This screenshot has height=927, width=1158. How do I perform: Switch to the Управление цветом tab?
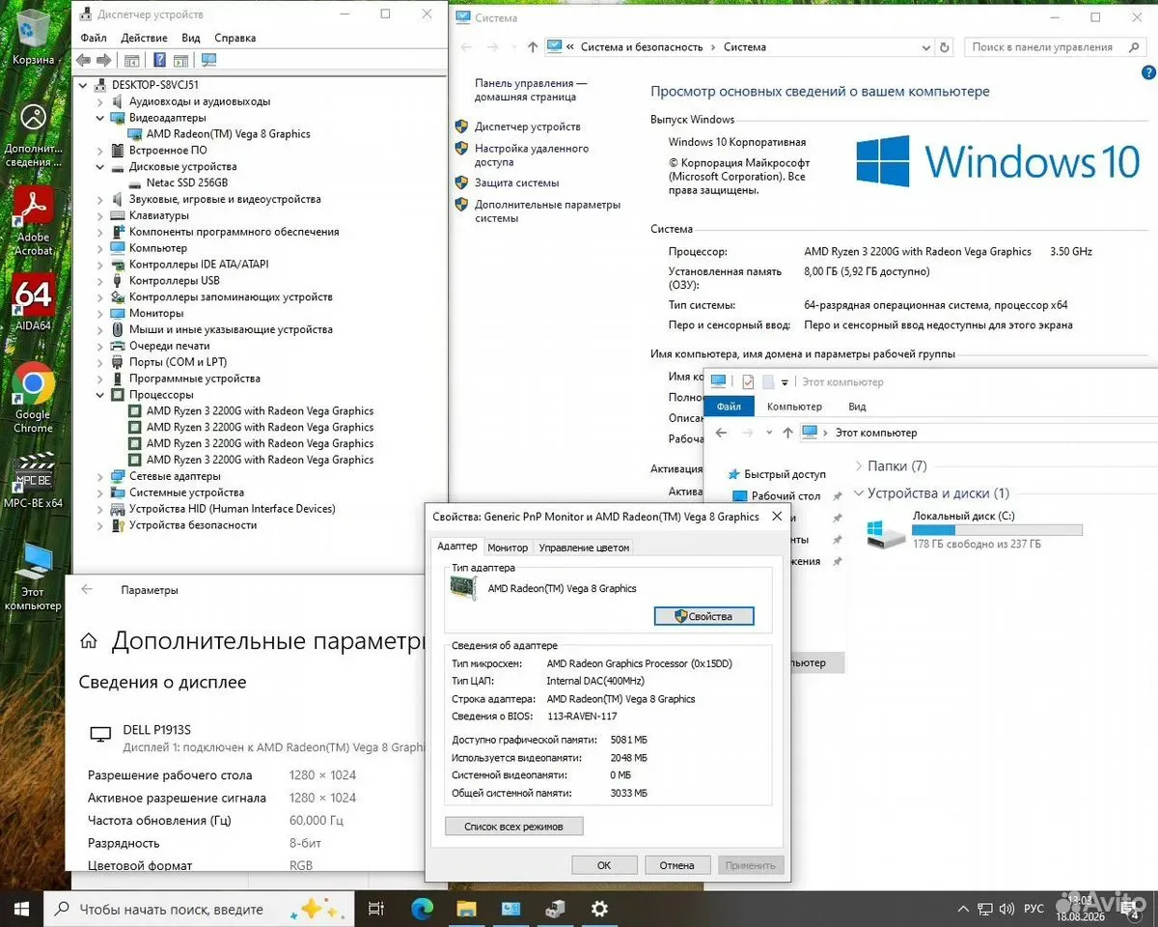coord(584,548)
